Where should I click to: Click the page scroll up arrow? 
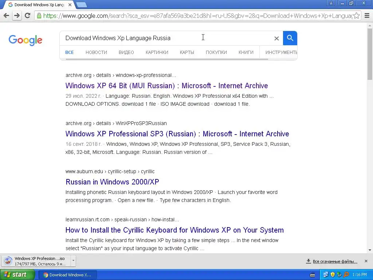[x=370, y=25]
